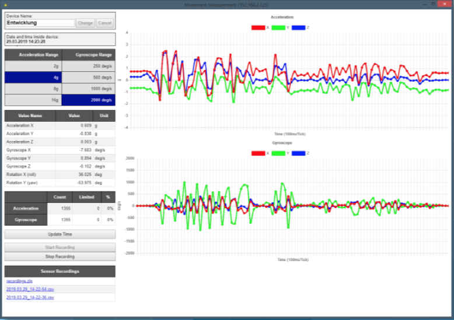Click the Stop Recording button
This screenshot has width=454, height=320.
pyautogui.click(x=60, y=256)
